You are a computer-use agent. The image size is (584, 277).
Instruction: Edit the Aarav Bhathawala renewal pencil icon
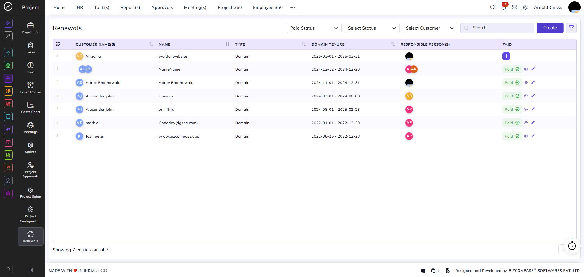533,82
